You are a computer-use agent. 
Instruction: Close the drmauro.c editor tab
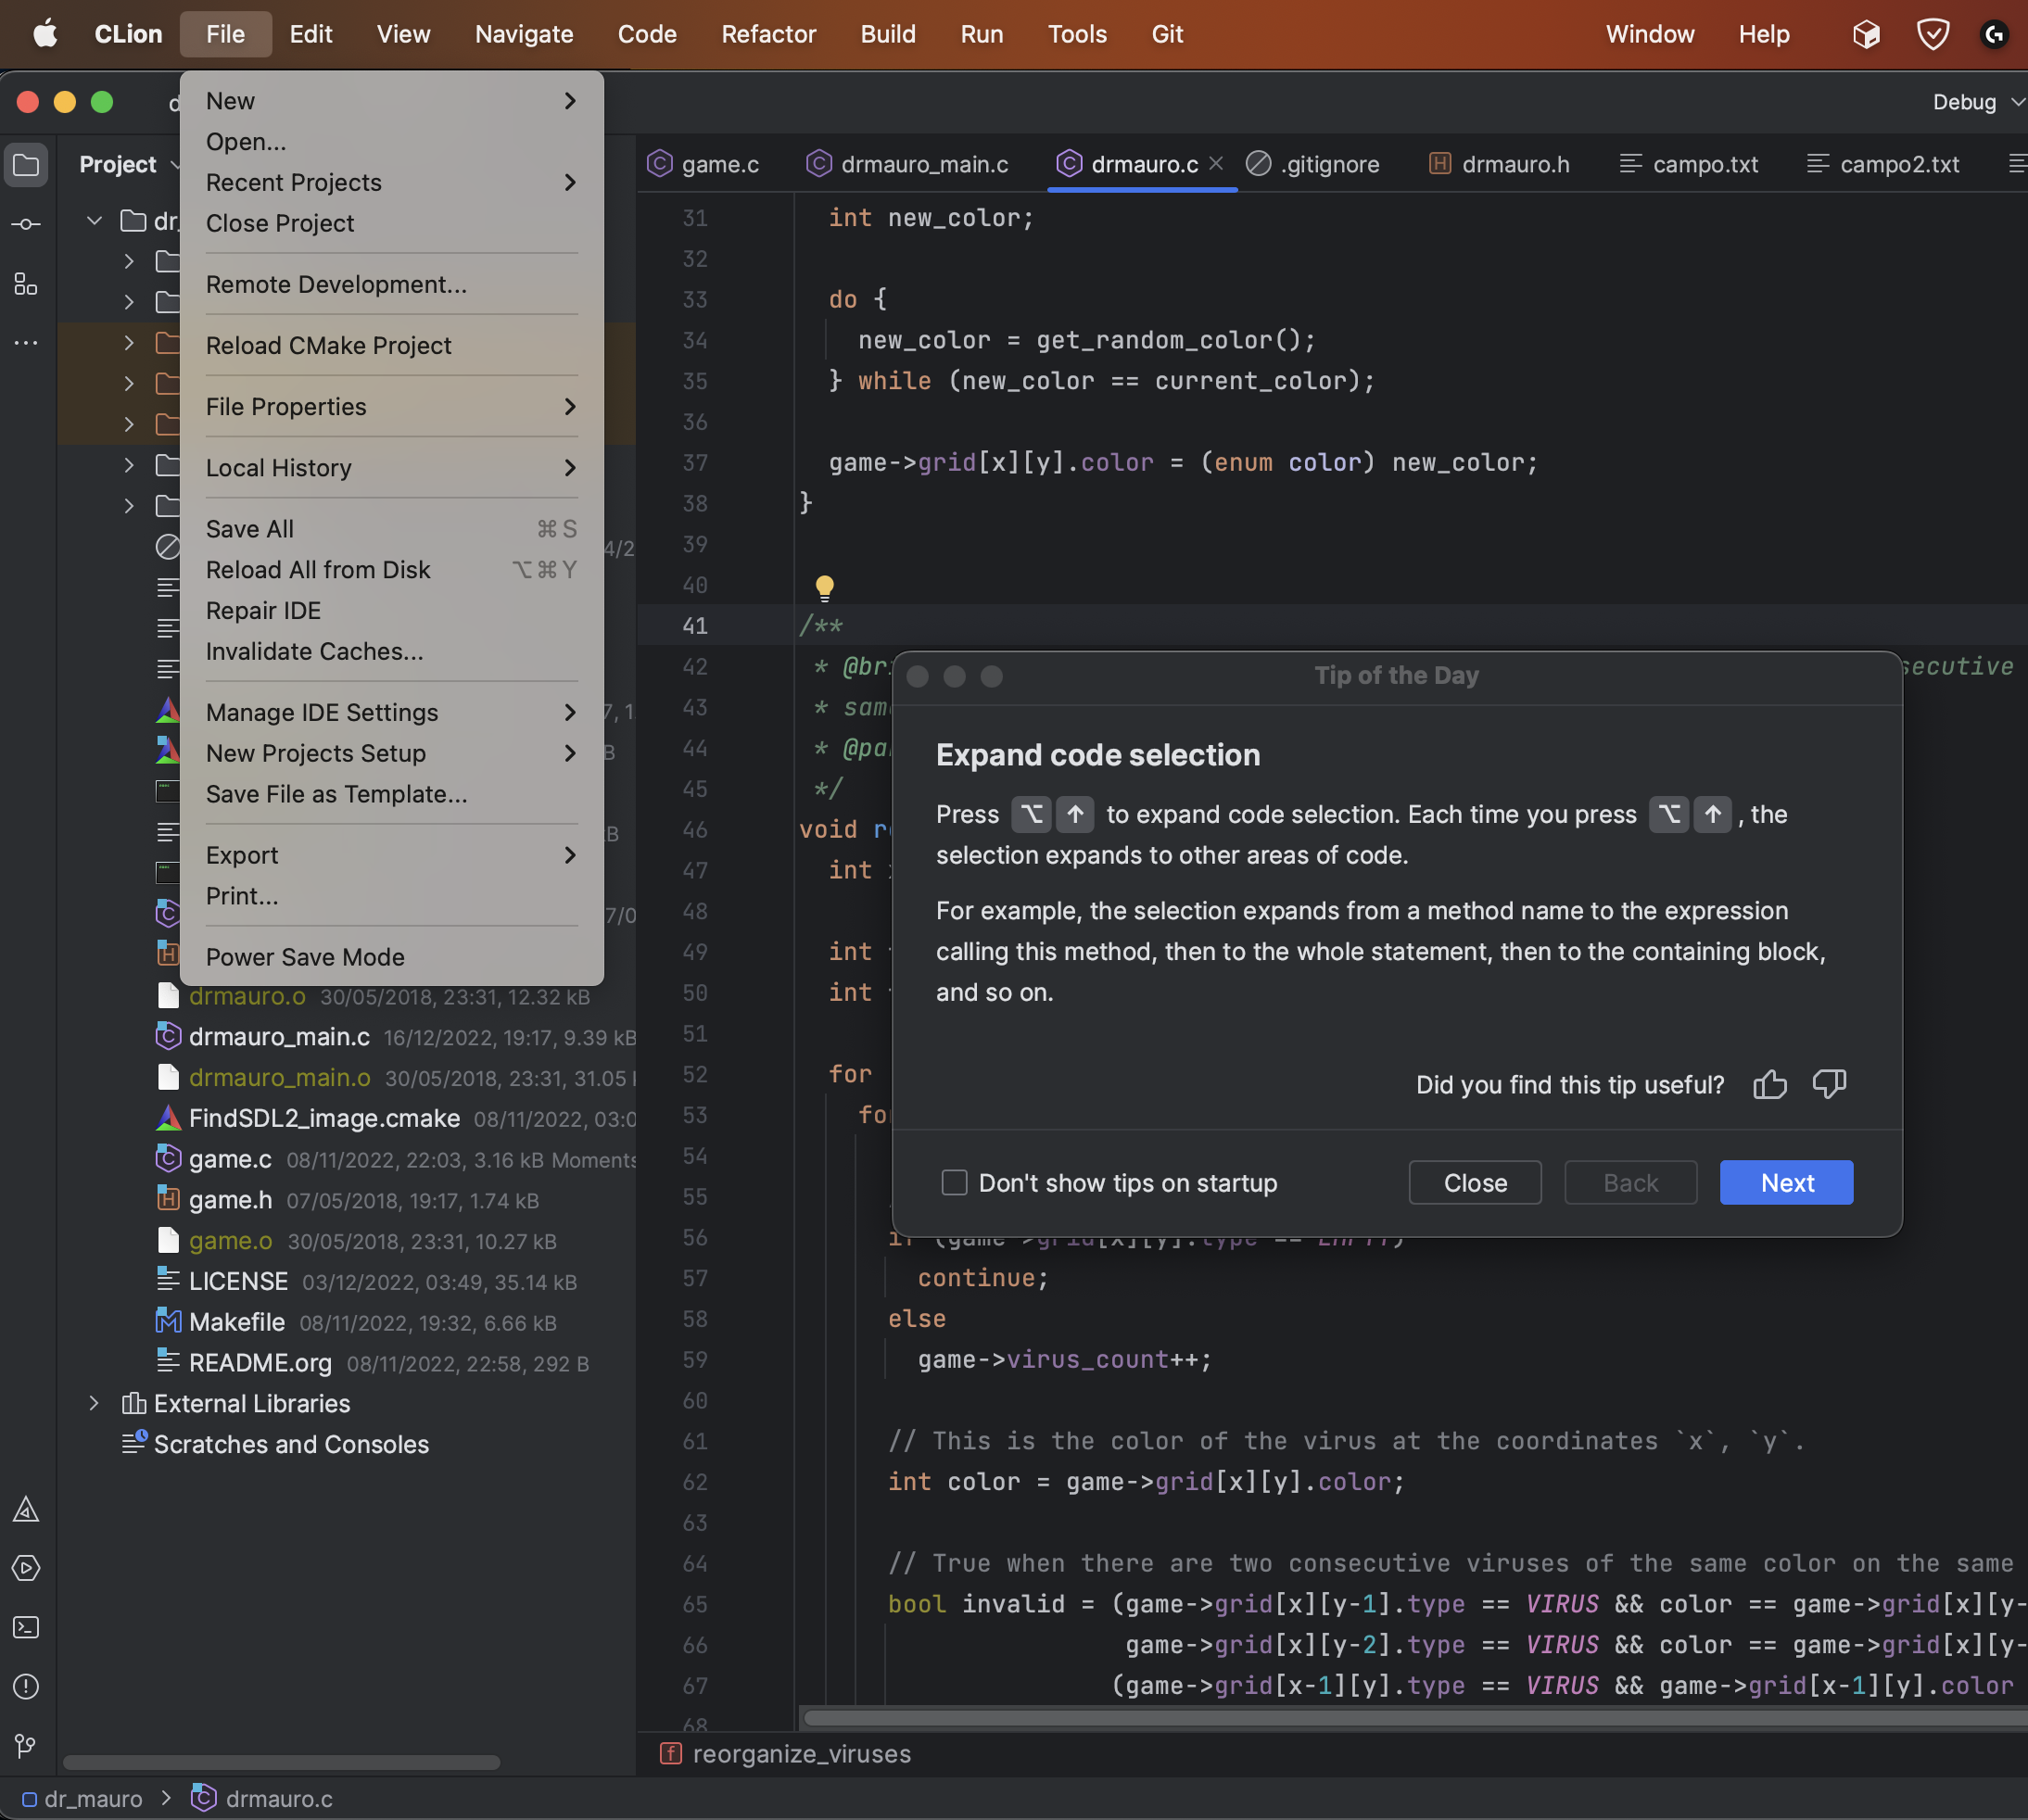1216,163
